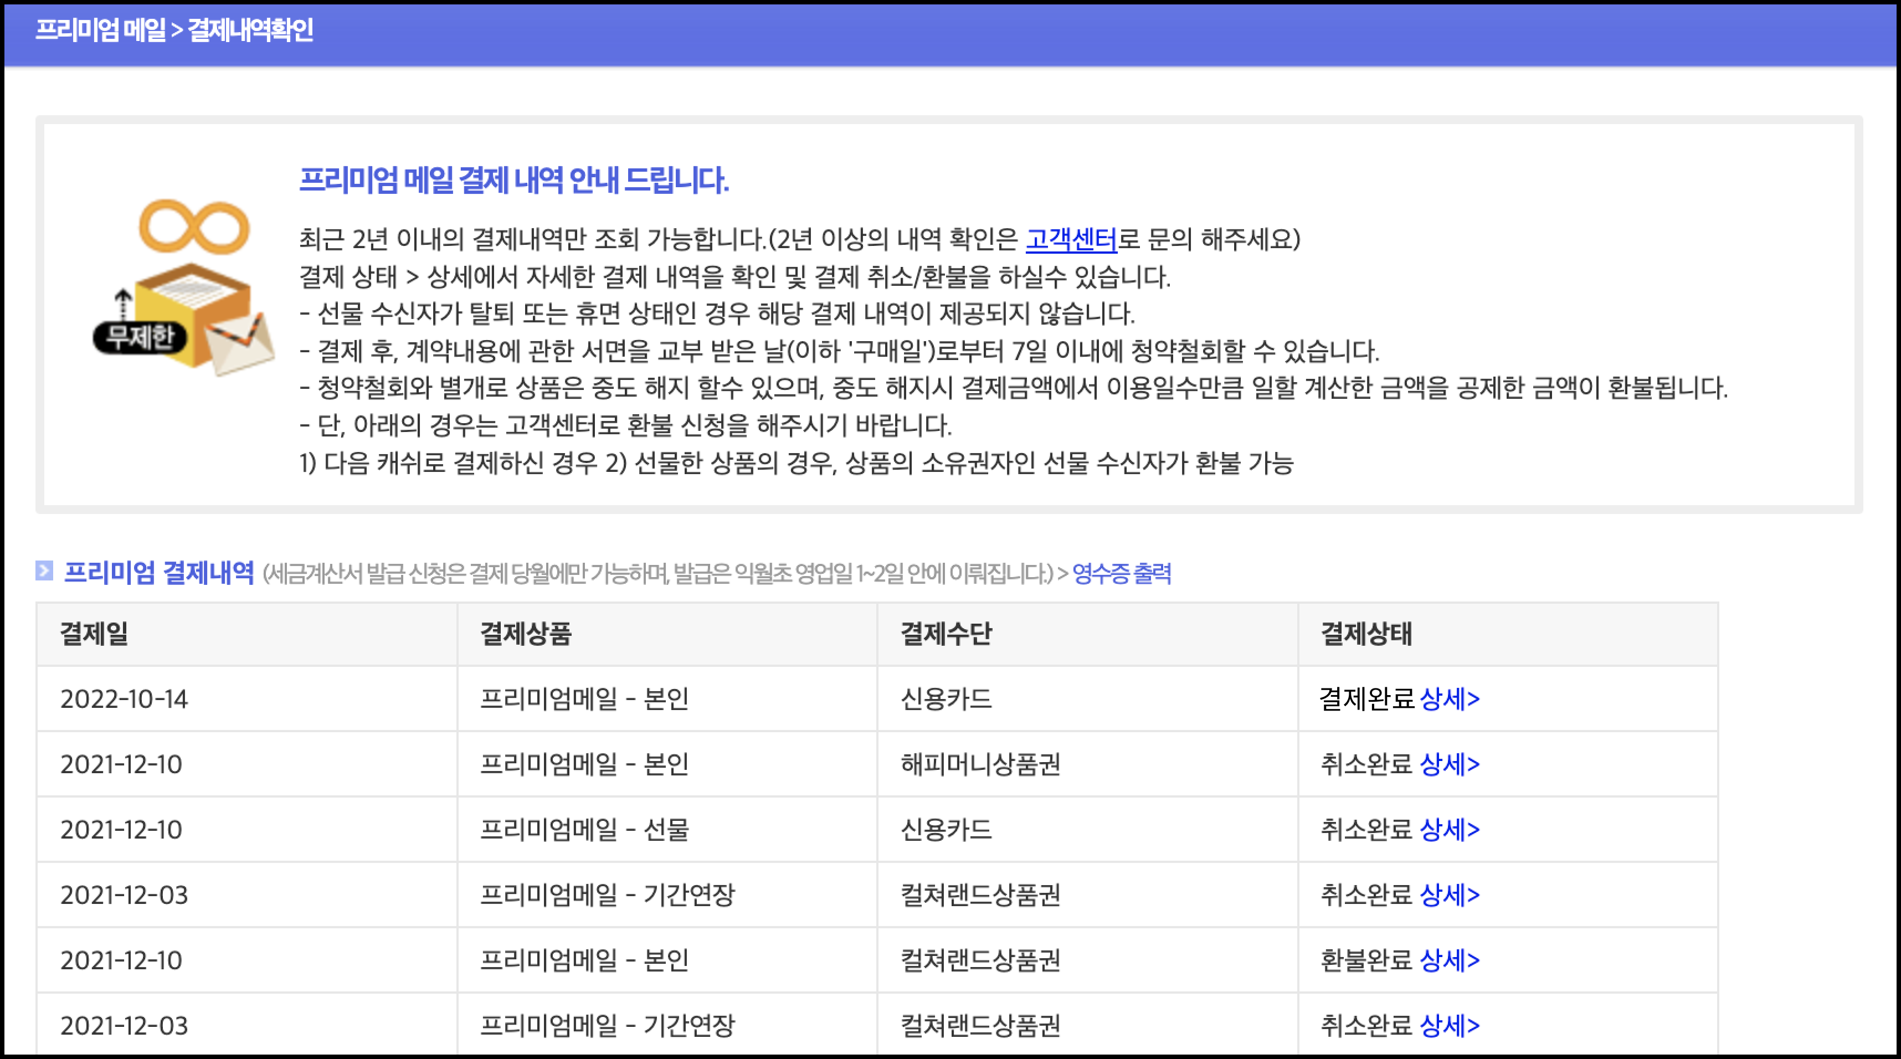
Task: Open 상세> for the 환불완료 row
Action: [1450, 960]
